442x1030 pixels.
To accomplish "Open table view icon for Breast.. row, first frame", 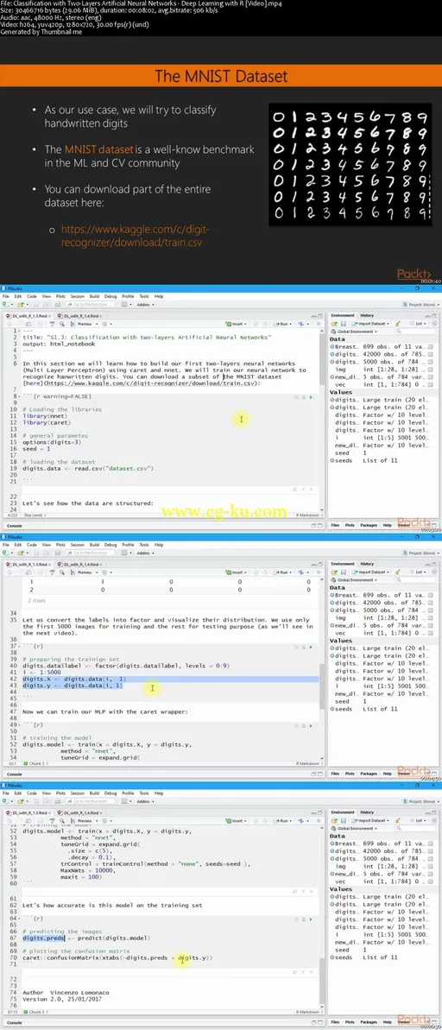I will (431, 345).
